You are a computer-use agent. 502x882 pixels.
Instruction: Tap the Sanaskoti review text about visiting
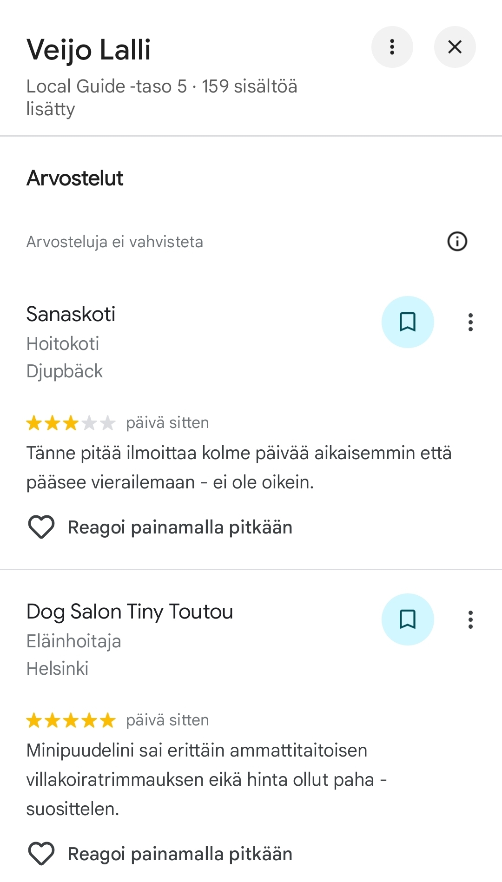239,467
